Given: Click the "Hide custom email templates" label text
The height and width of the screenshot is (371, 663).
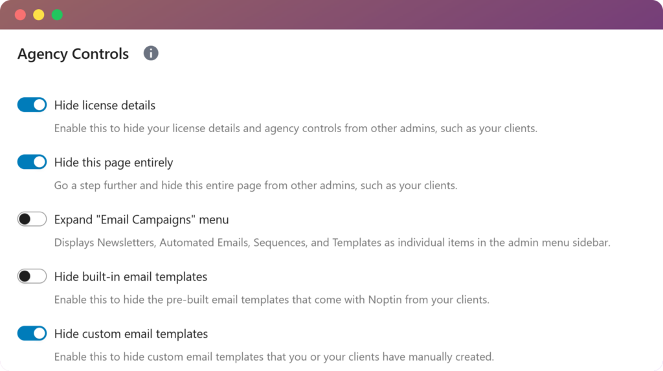Looking at the screenshot, I should point(131,334).
